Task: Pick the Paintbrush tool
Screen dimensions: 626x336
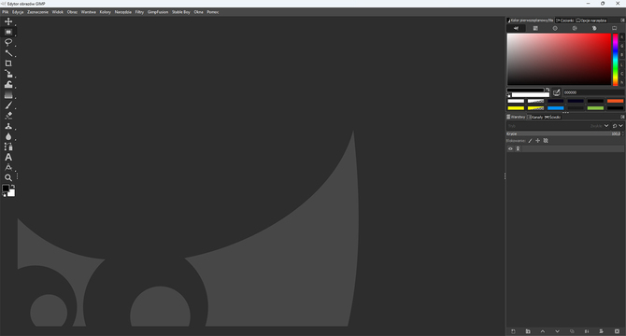Action: [8, 105]
